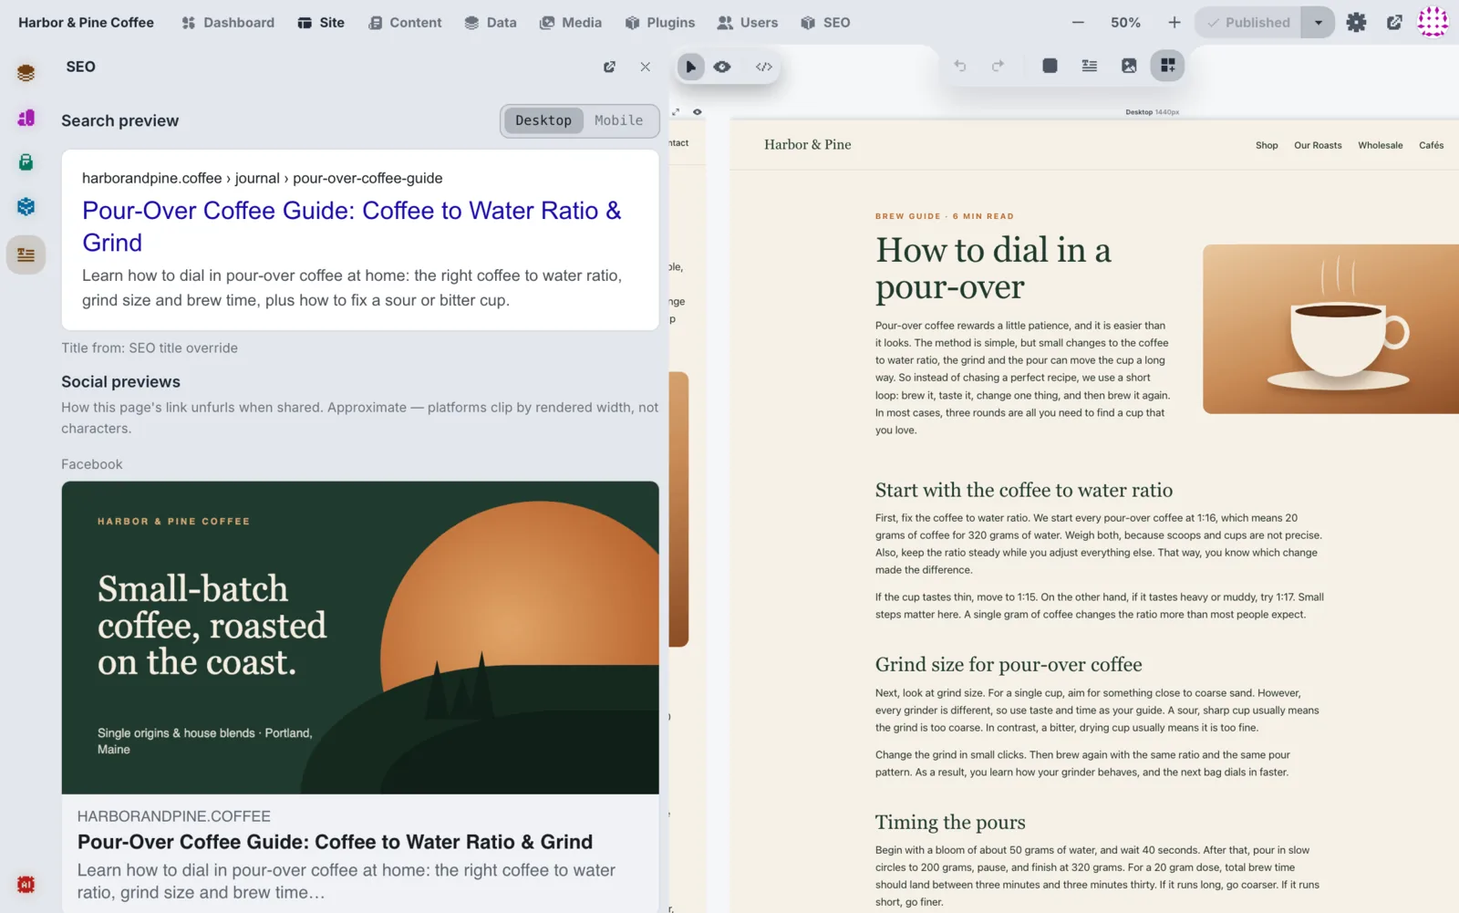Image resolution: width=1459 pixels, height=913 pixels.
Task: Open Users in the top navigation
Action: (x=748, y=23)
